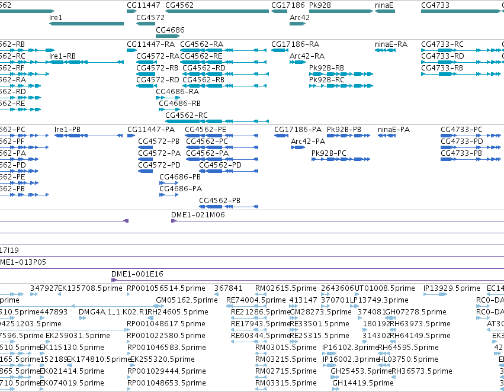Click the CG4686-RA transcript label

pos(178,92)
